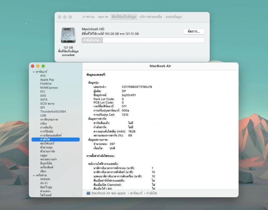Click the '121 GB' label under the disk
268x210 pixels.
68,48
